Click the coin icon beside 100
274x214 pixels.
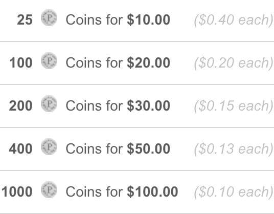click(49, 60)
